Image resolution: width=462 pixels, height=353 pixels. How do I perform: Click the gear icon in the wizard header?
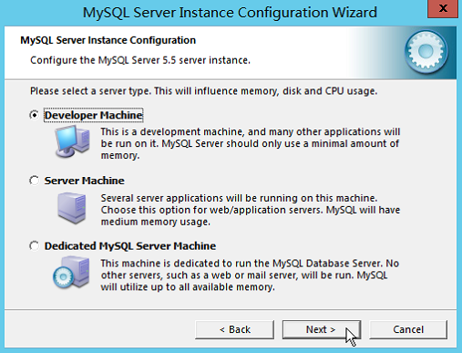(426, 51)
